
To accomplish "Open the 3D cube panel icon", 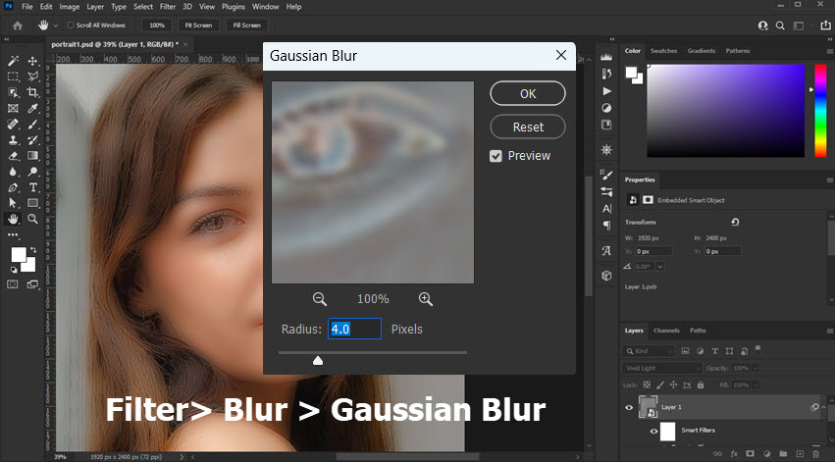I will coord(606,276).
